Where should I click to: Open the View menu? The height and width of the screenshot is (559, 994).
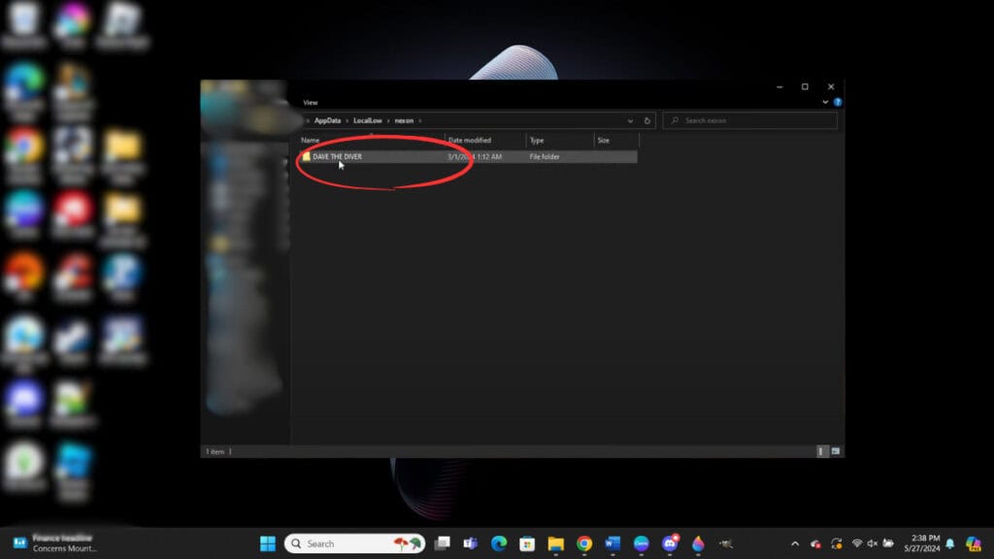point(309,102)
